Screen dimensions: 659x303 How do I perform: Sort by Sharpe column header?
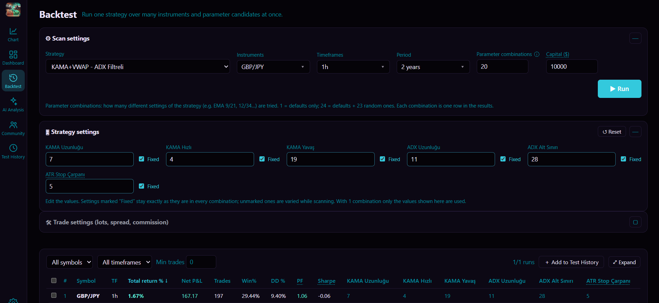click(327, 281)
